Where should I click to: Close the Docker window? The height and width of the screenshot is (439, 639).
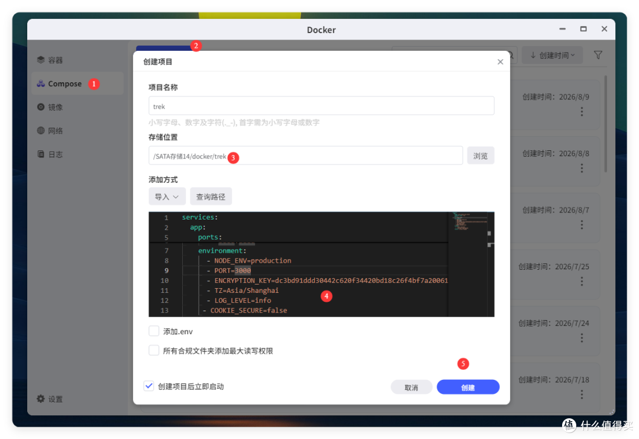point(604,29)
